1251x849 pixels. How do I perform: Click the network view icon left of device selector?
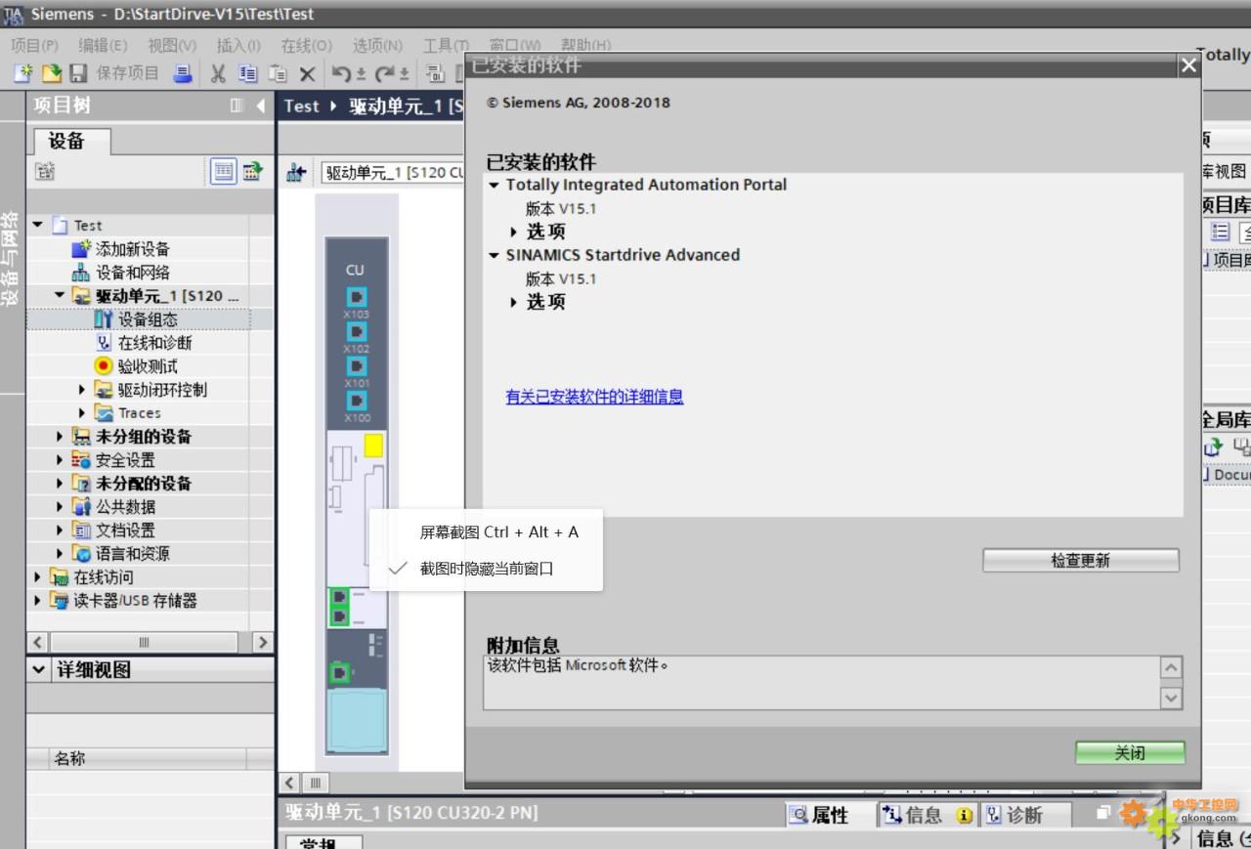coord(296,173)
